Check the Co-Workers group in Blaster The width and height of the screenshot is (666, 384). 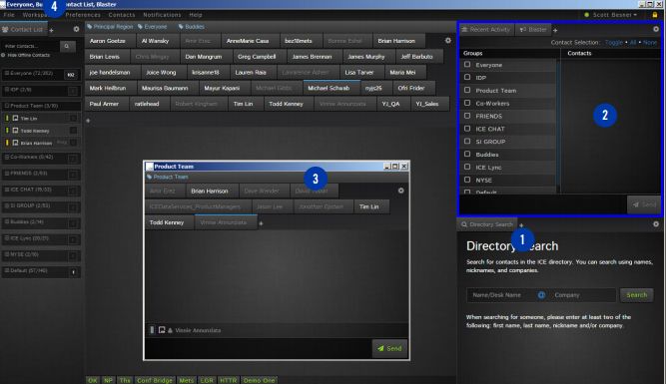click(467, 103)
